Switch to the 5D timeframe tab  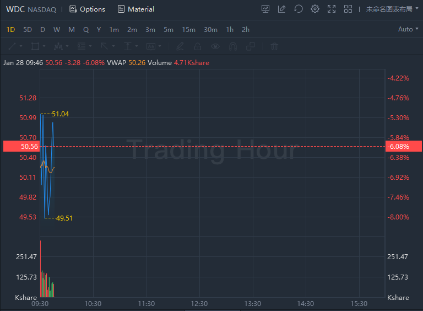click(27, 29)
